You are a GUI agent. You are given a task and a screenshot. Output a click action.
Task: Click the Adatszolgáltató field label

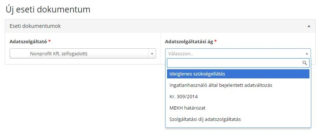point(28,42)
